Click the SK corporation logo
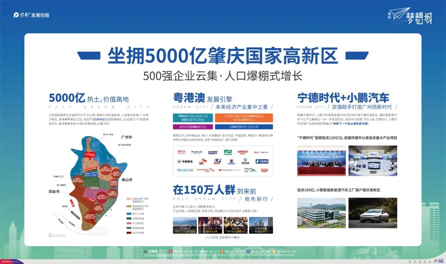 coord(201,161)
